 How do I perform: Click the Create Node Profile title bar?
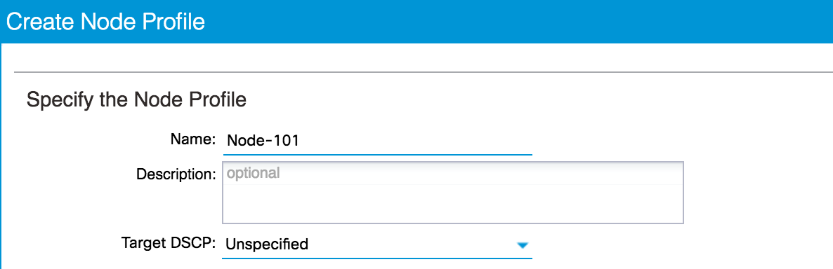416,22
